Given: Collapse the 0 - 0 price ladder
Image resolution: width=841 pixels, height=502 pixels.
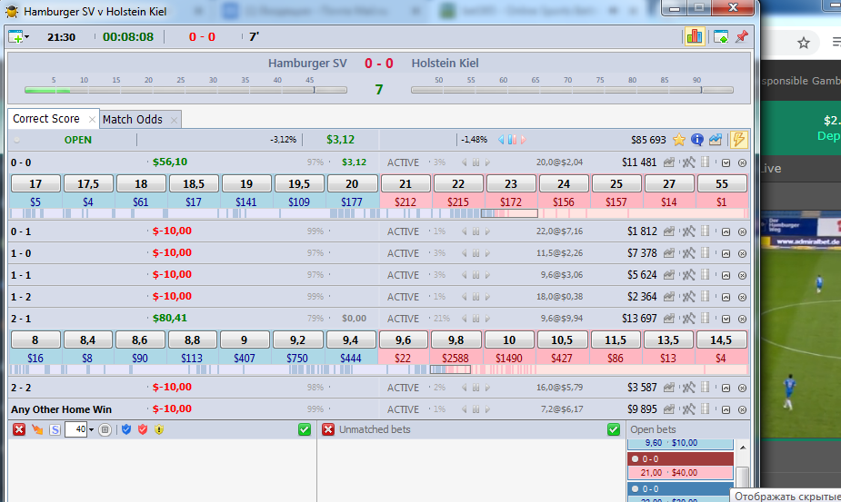Looking at the screenshot, I should (x=726, y=162).
